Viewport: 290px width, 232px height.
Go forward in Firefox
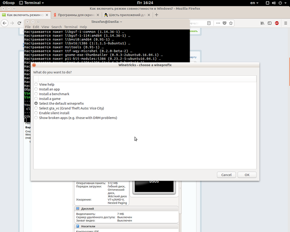[12, 23]
